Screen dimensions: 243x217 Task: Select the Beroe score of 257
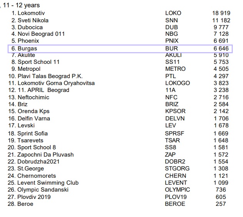(x=221, y=204)
